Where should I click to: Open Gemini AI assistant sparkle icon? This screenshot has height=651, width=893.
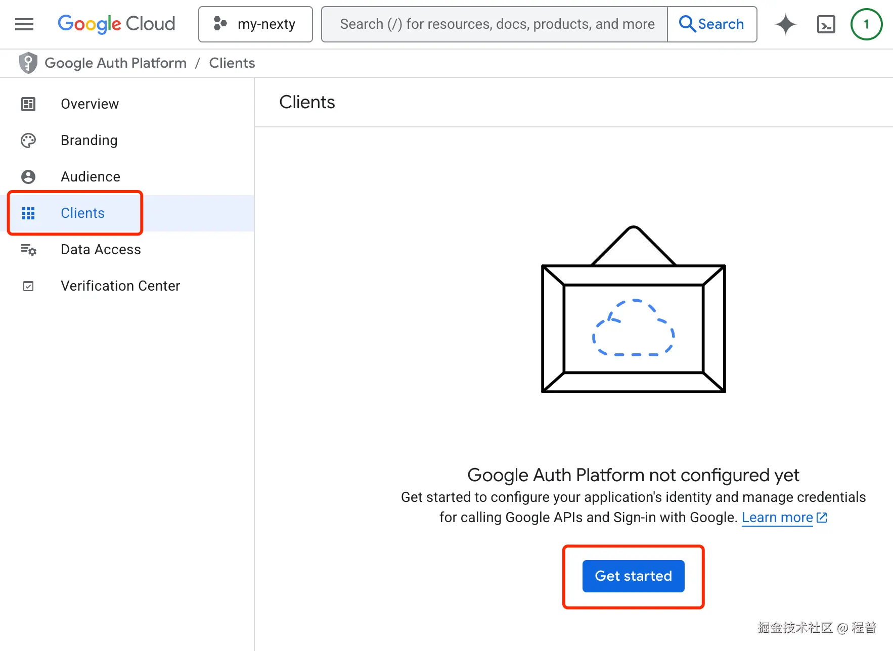(x=785, y=24)
